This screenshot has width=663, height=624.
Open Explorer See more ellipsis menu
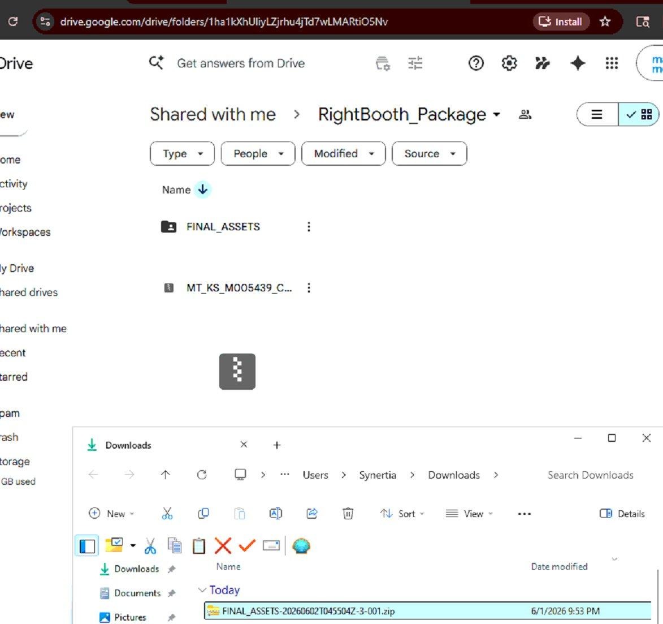tap(525, 514)
